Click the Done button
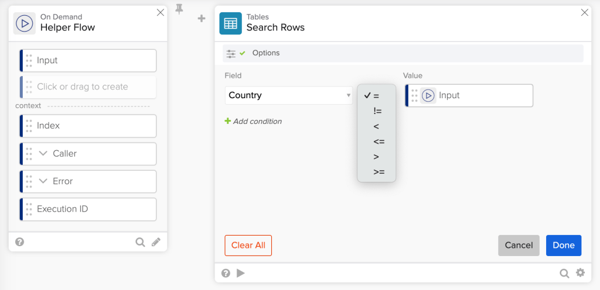Viewport: 600px width, 290px height. tap(563, 246)
